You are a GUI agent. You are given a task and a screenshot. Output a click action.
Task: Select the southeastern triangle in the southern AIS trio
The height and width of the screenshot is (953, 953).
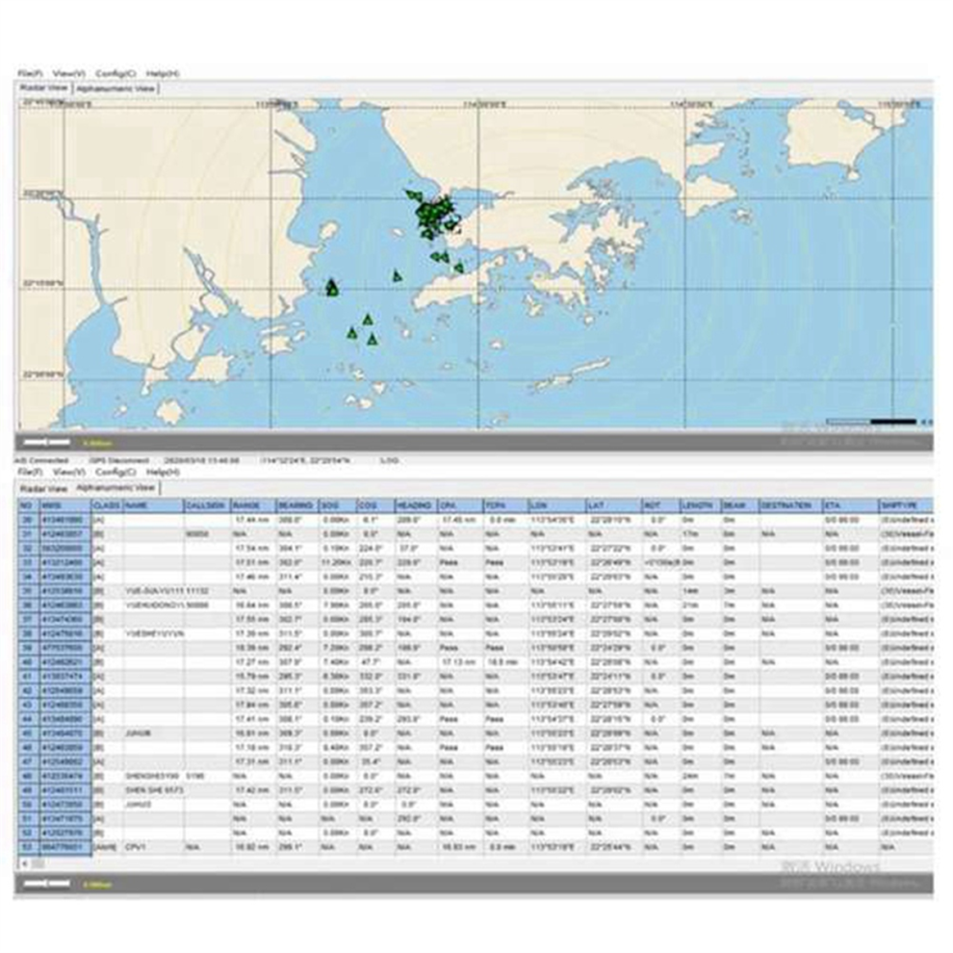(372, 339)
